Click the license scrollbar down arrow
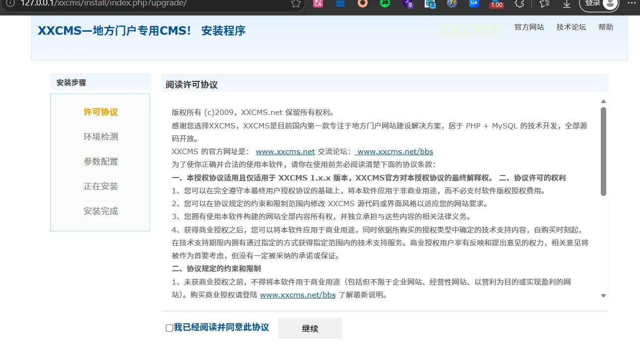This screenshot has height=360, width=640. click(x=603, y=296)
